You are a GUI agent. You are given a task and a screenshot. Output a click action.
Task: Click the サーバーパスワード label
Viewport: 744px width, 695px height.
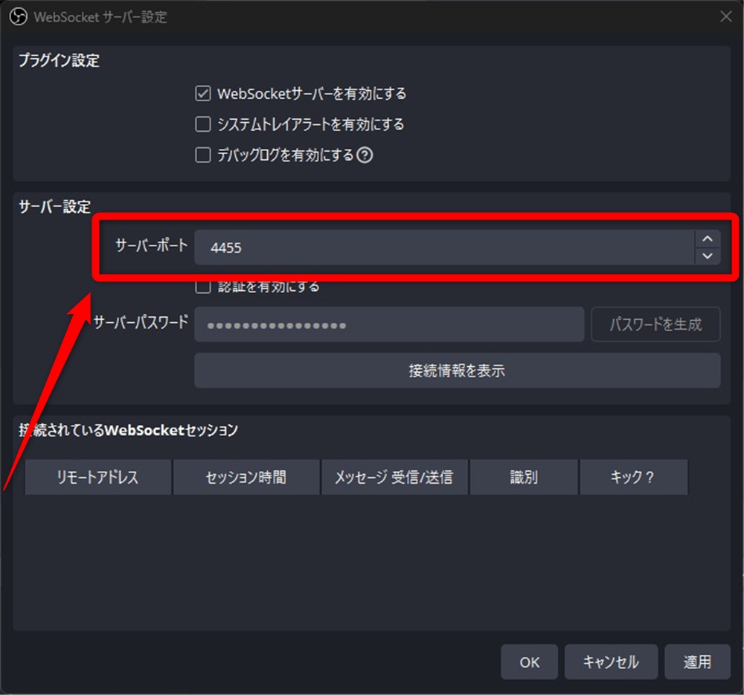click(141, 323)
